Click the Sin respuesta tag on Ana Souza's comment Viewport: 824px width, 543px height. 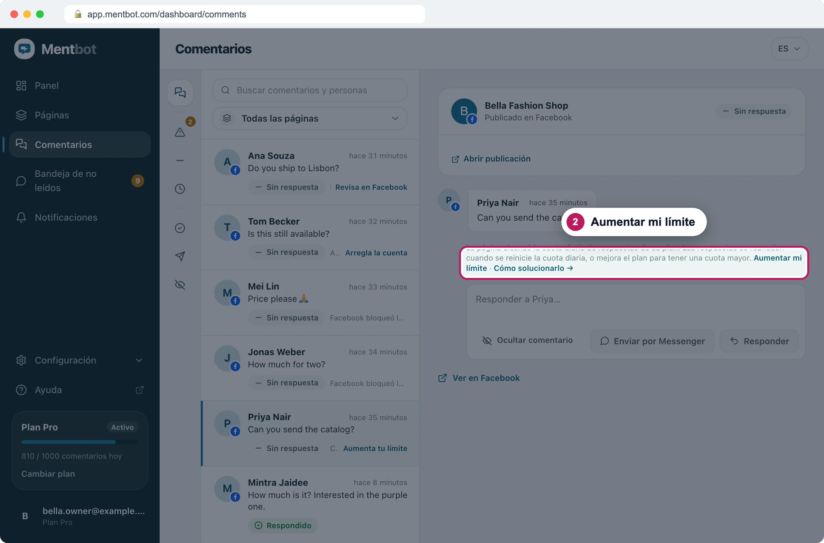coord(286,187)
